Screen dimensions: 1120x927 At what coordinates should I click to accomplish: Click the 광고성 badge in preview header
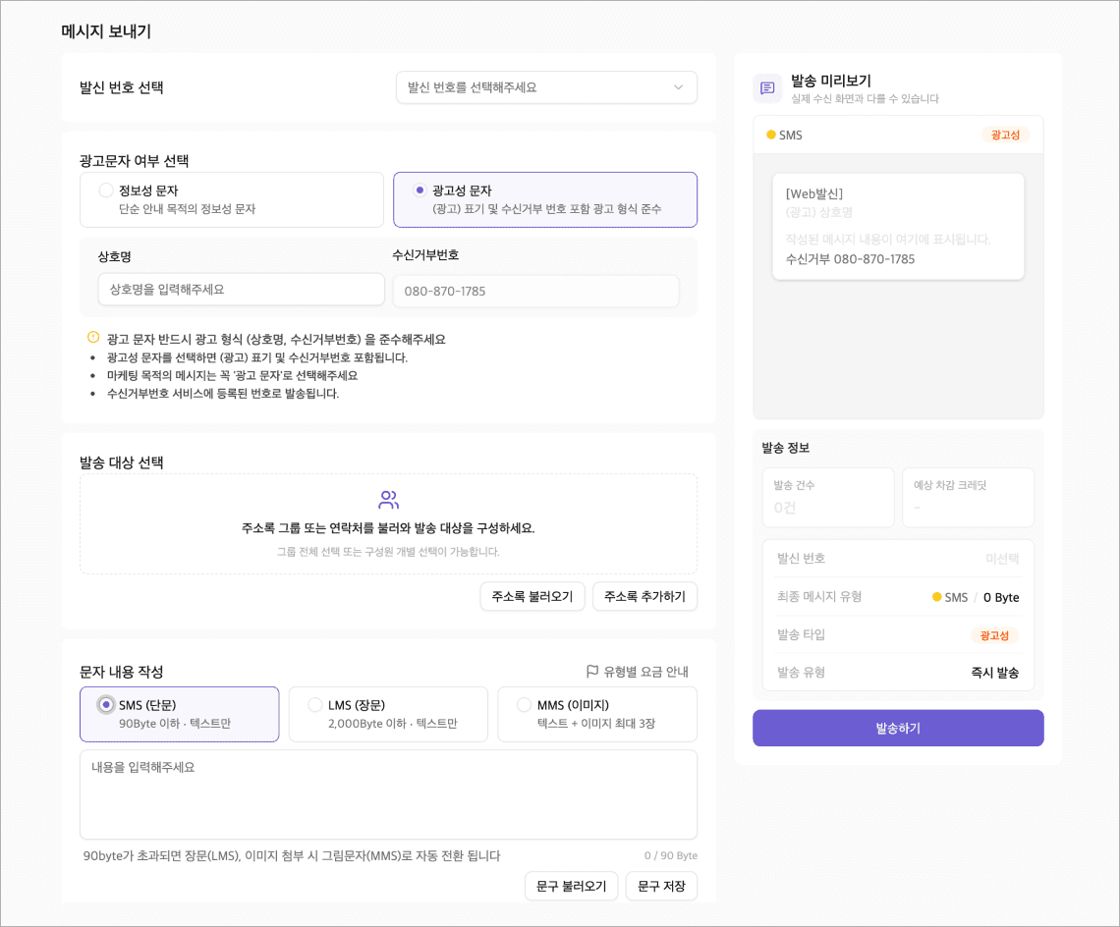(1005, 135)
